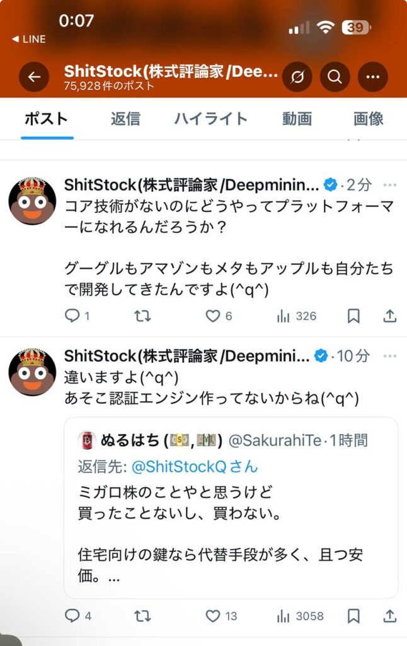Viewport: 407px width, 646px height.
Task: Select the 画像 tab
Action: (x=368, y=119)
